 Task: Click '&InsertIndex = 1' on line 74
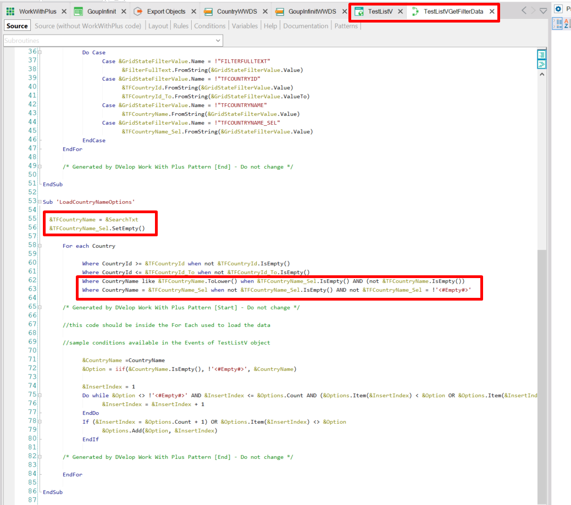108,387
